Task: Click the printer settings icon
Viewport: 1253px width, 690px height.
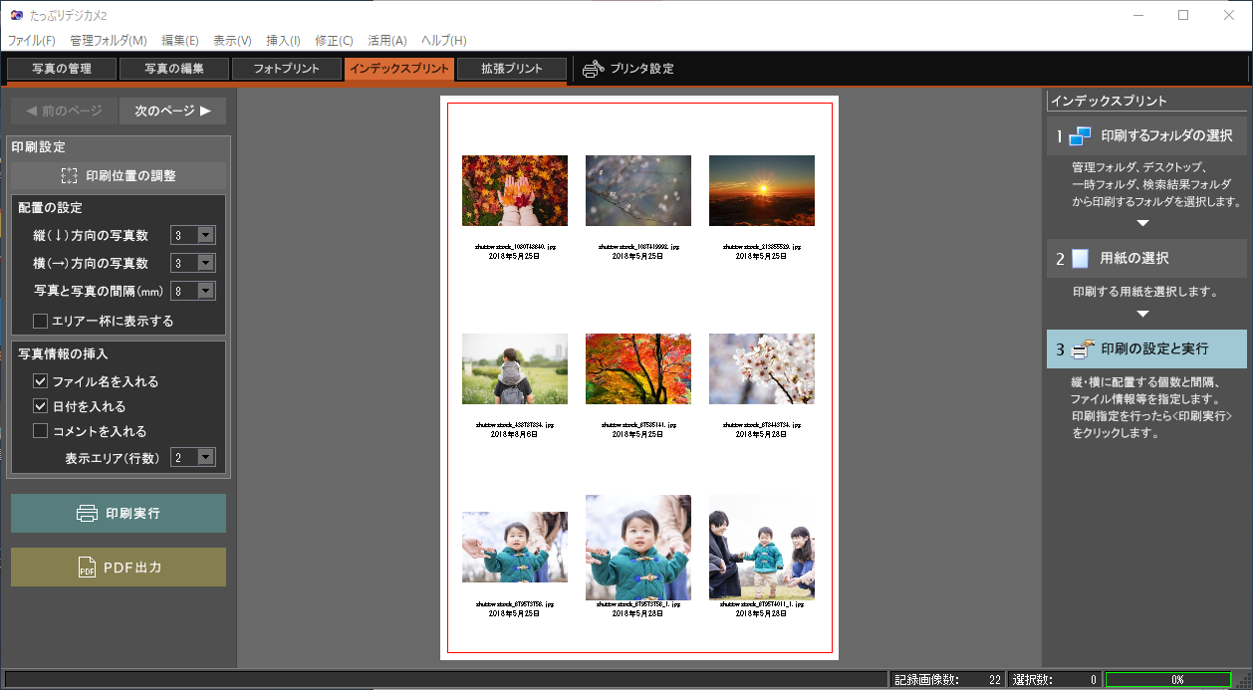Action: [594, 69]
